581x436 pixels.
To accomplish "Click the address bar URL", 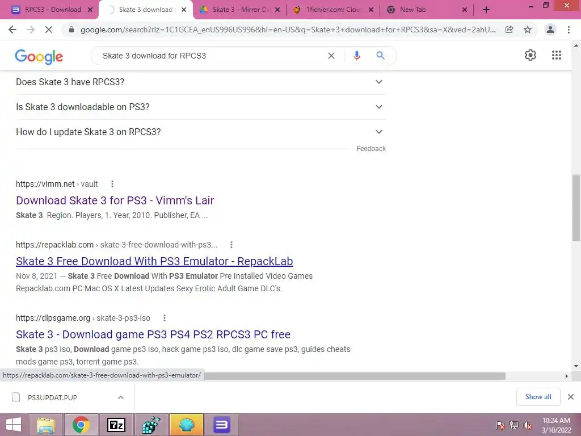I will 288,30.
